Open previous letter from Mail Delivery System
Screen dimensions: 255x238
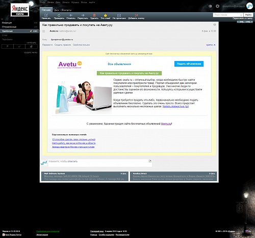click(x=85, y=176)
